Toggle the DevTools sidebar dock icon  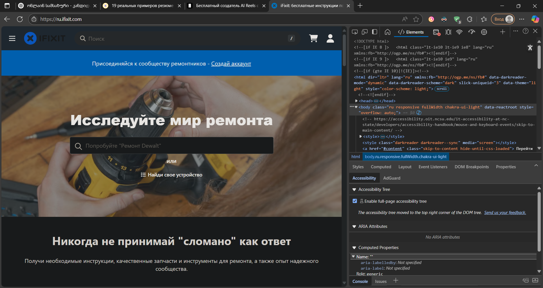(374, 32)
